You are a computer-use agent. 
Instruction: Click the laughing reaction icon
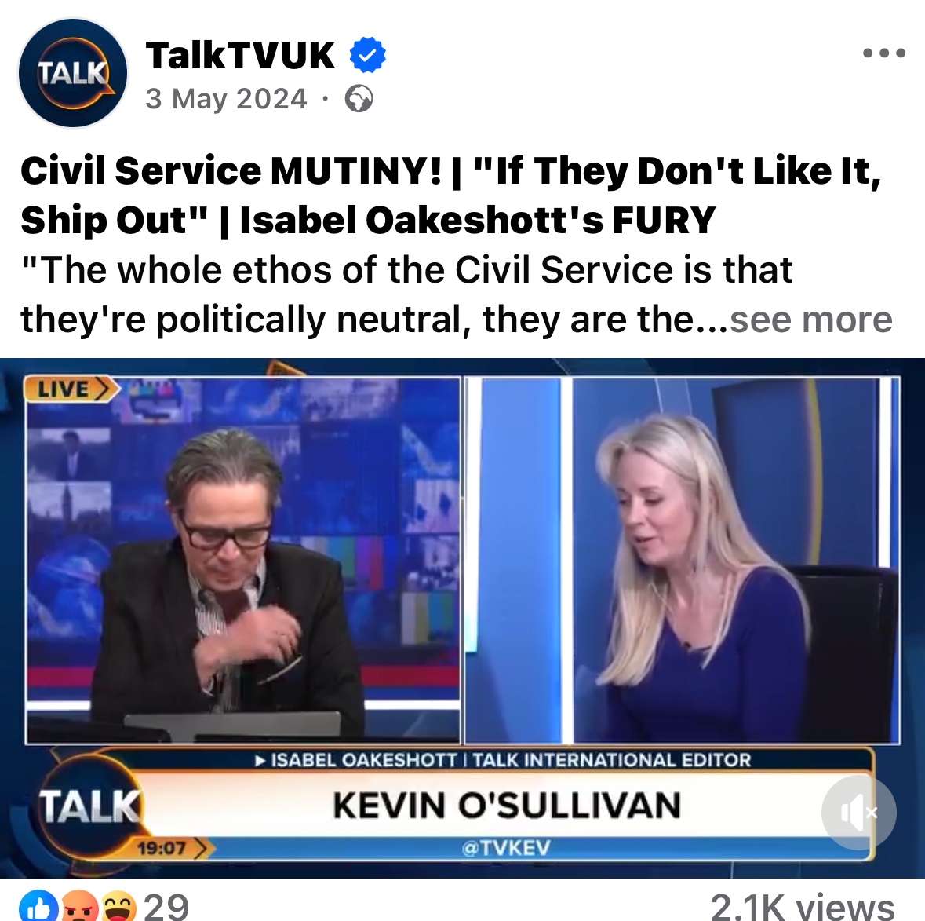point(118,906)
